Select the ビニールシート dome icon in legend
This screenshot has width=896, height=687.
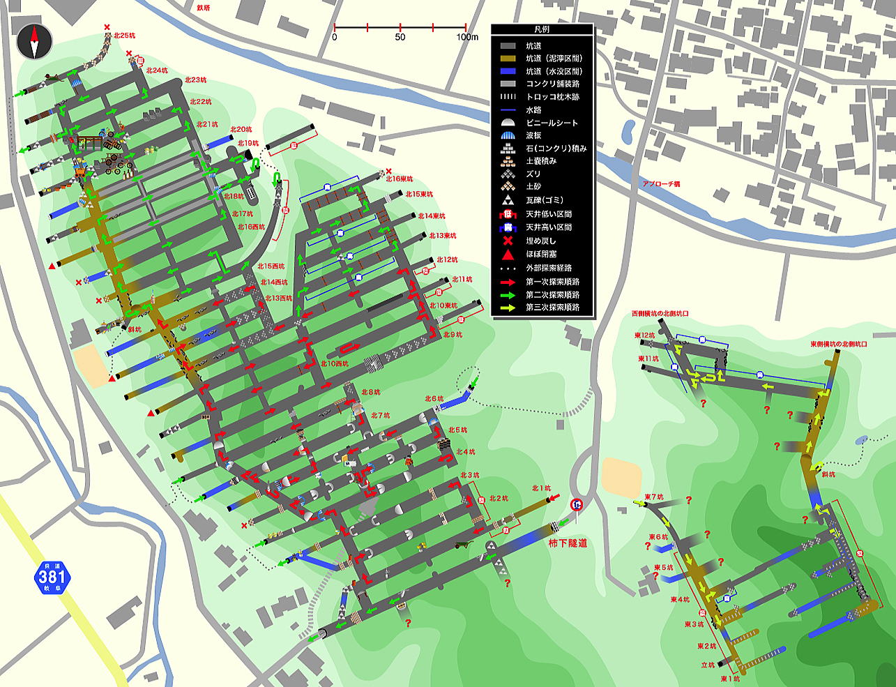pos(508,123)
